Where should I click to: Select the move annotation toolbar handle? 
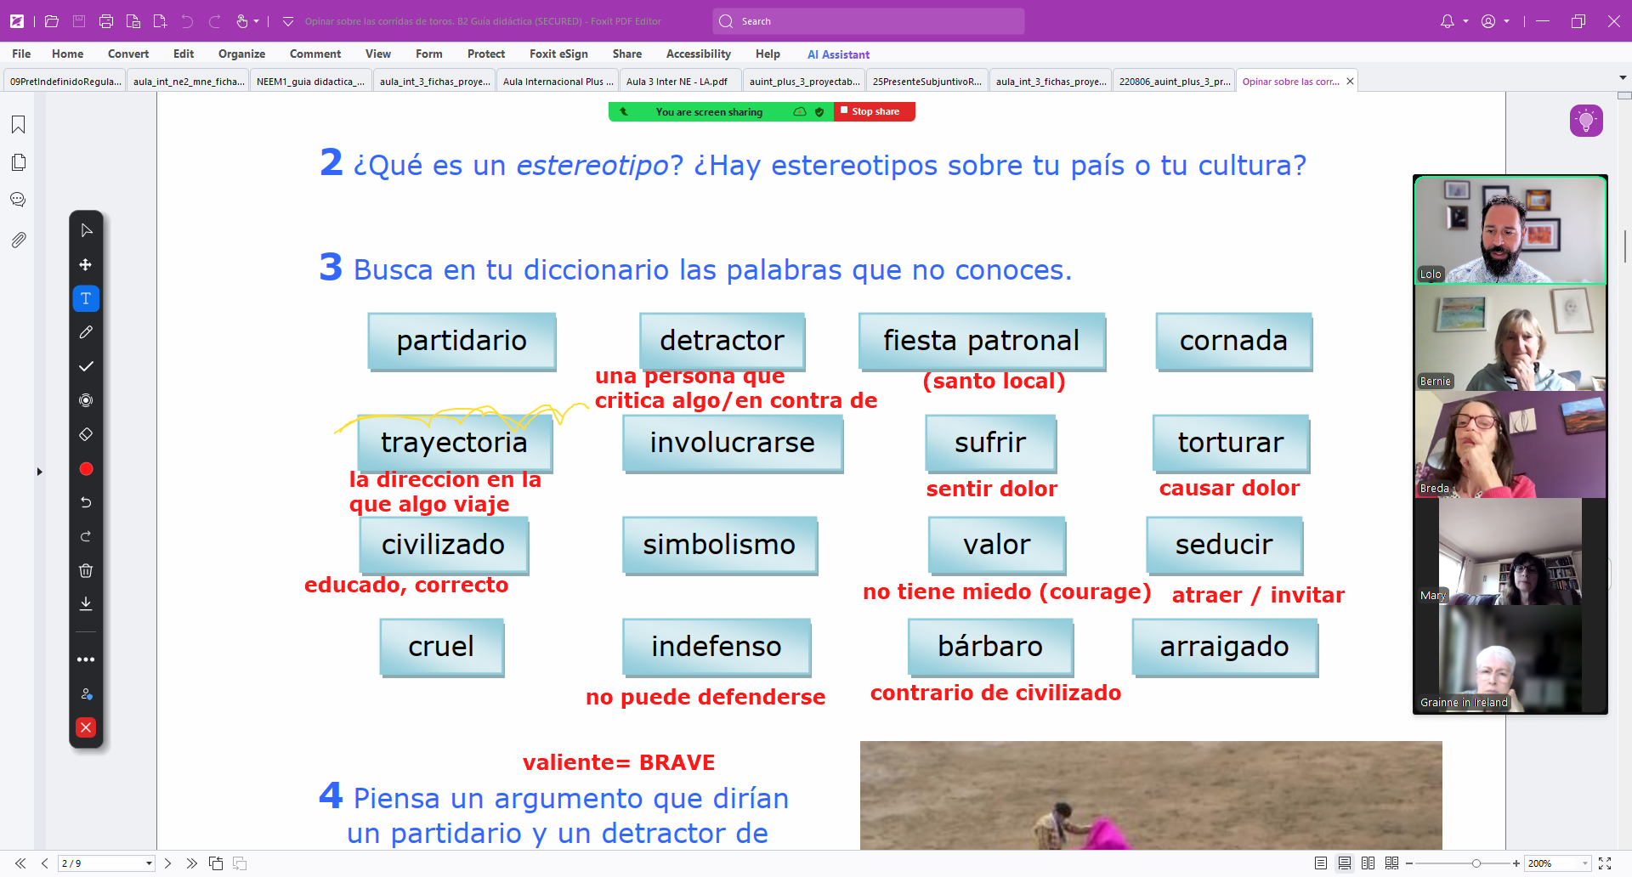(86, 264)
